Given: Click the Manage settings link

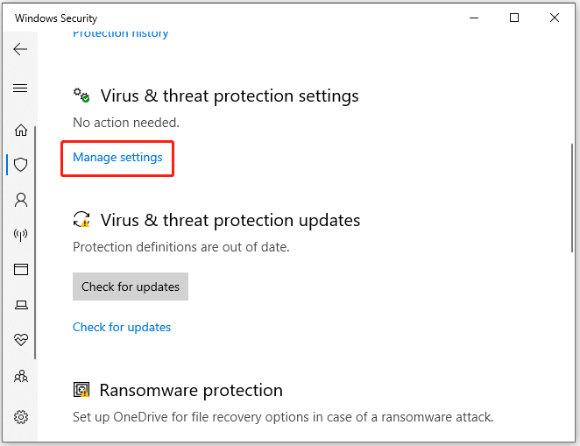Looking at the screenshot, I should (117, 157).
